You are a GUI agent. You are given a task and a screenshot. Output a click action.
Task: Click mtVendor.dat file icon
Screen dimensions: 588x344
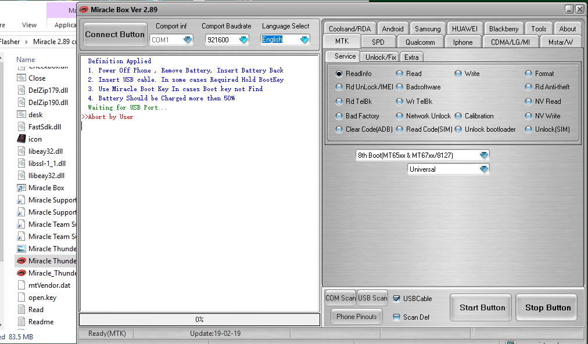pos(21,285)
